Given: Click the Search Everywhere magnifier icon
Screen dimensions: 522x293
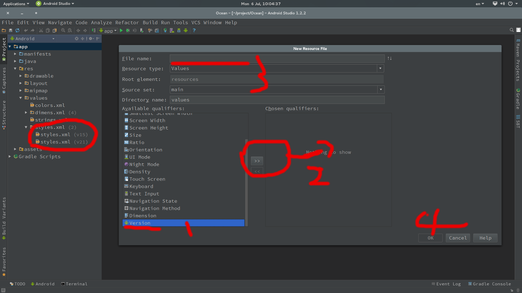Looking at the screenshot, I should point(512,30).
